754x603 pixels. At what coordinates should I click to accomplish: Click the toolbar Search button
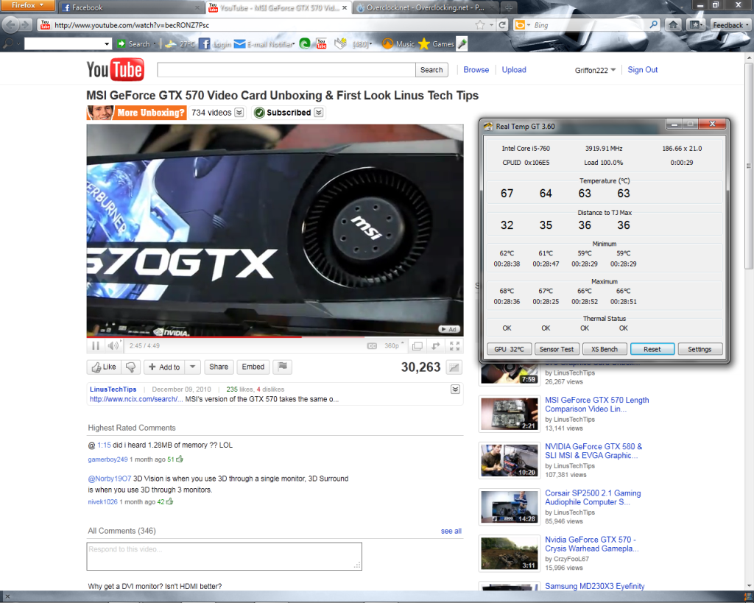point(134,43)
